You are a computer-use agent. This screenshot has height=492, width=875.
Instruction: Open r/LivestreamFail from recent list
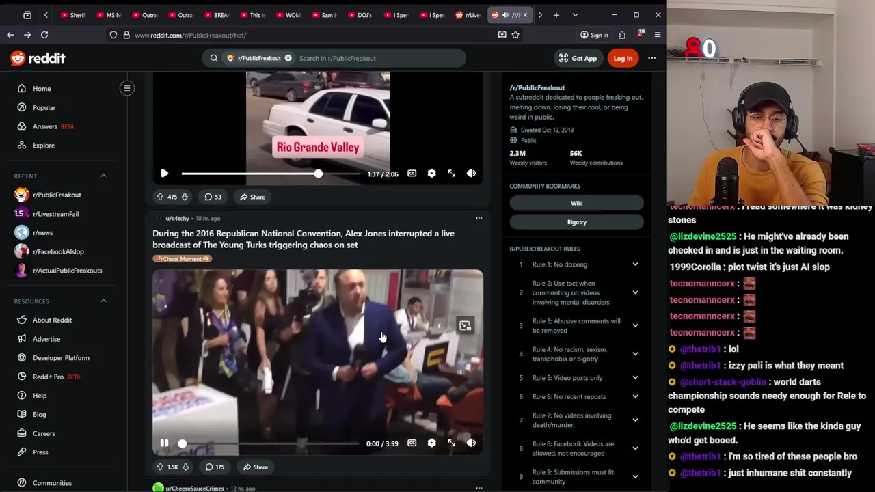pos(55,214)
